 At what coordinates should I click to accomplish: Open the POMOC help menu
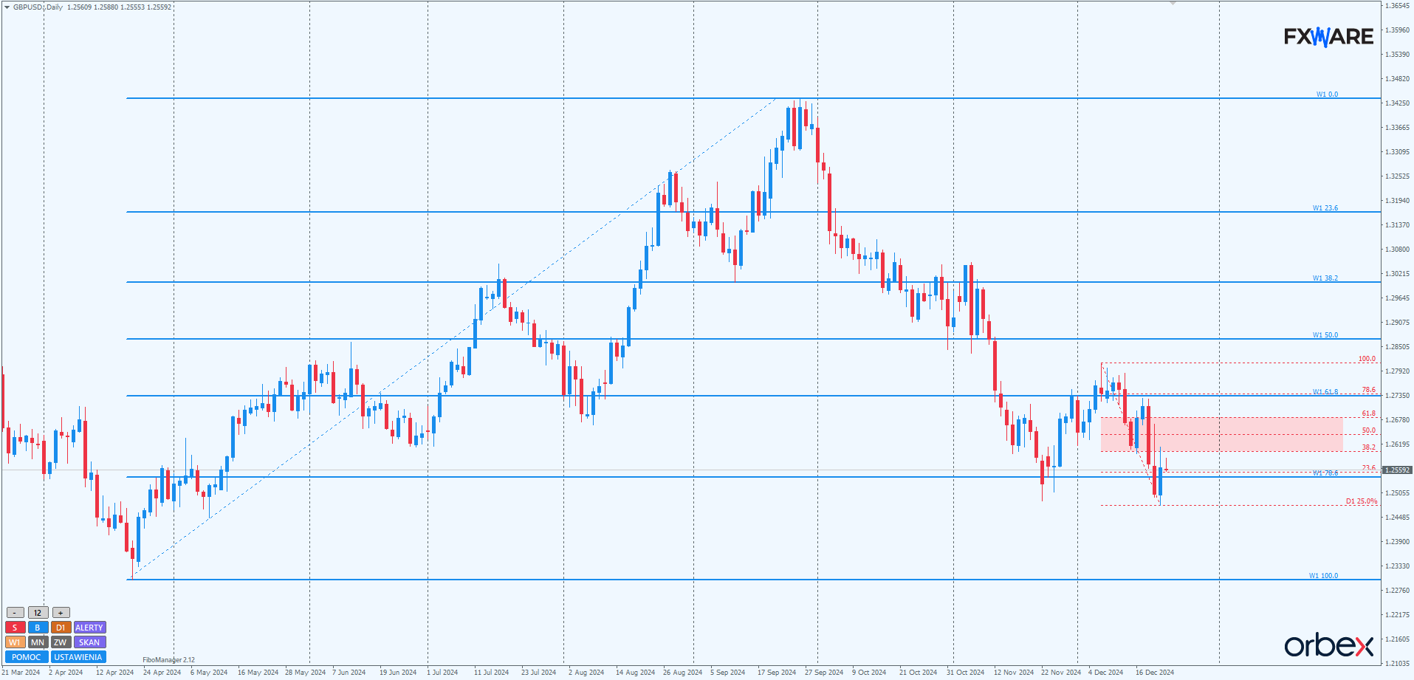(27, 657)
